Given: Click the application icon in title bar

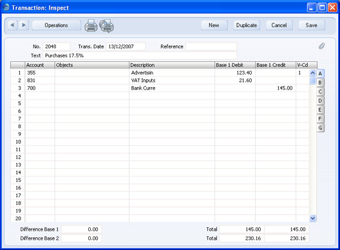Looking at the screenshot, I should point(6,7).
